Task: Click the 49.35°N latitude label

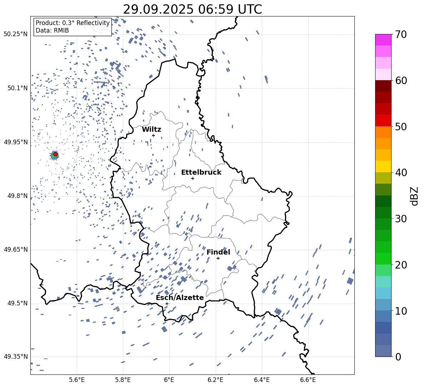Action: [x=16, y=357]
